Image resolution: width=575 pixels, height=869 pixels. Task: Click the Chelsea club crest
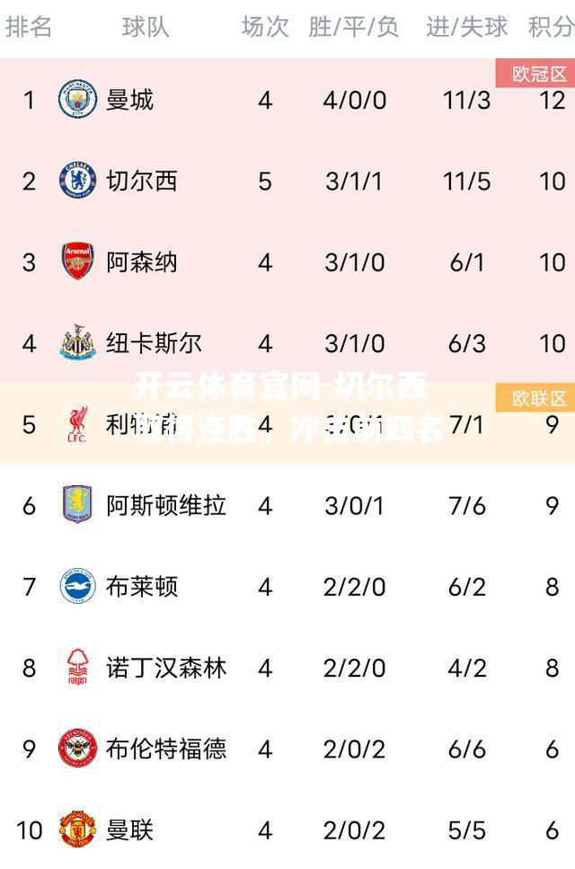click(x=77, y=181)
